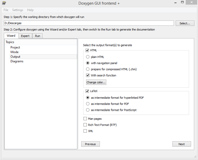Open the Settings menu
This screenshot has width=198, height=160.
tap(18, 10)
